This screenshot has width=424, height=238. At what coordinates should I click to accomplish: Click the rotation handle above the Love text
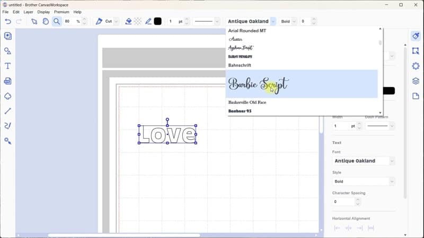(x=167, y=120)
